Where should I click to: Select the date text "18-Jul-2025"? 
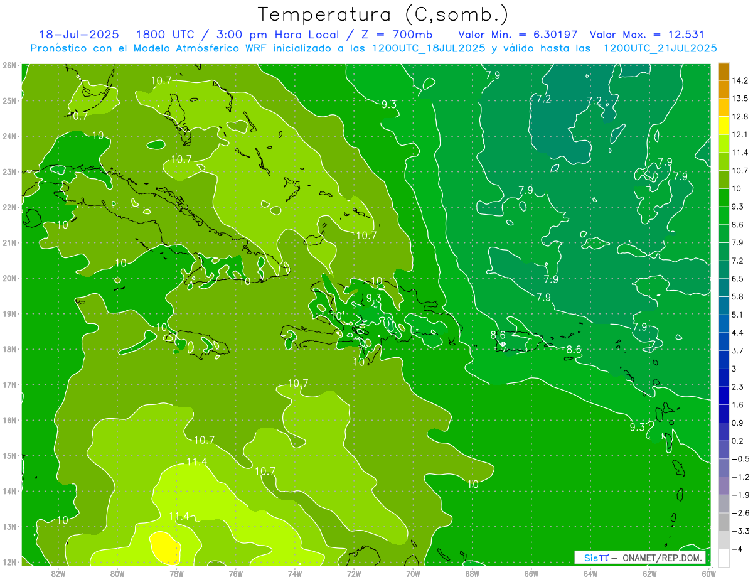point(80,35)
